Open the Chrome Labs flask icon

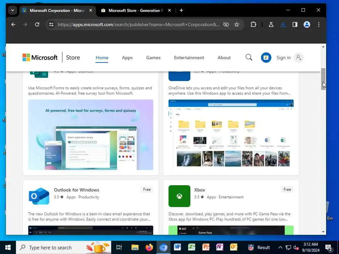pyautogui.click(x=271, y=24)
